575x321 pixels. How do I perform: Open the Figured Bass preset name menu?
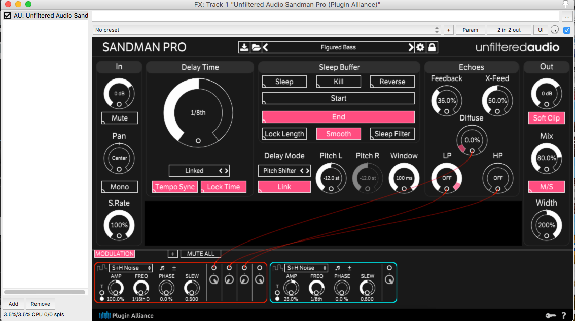(338, 47)
